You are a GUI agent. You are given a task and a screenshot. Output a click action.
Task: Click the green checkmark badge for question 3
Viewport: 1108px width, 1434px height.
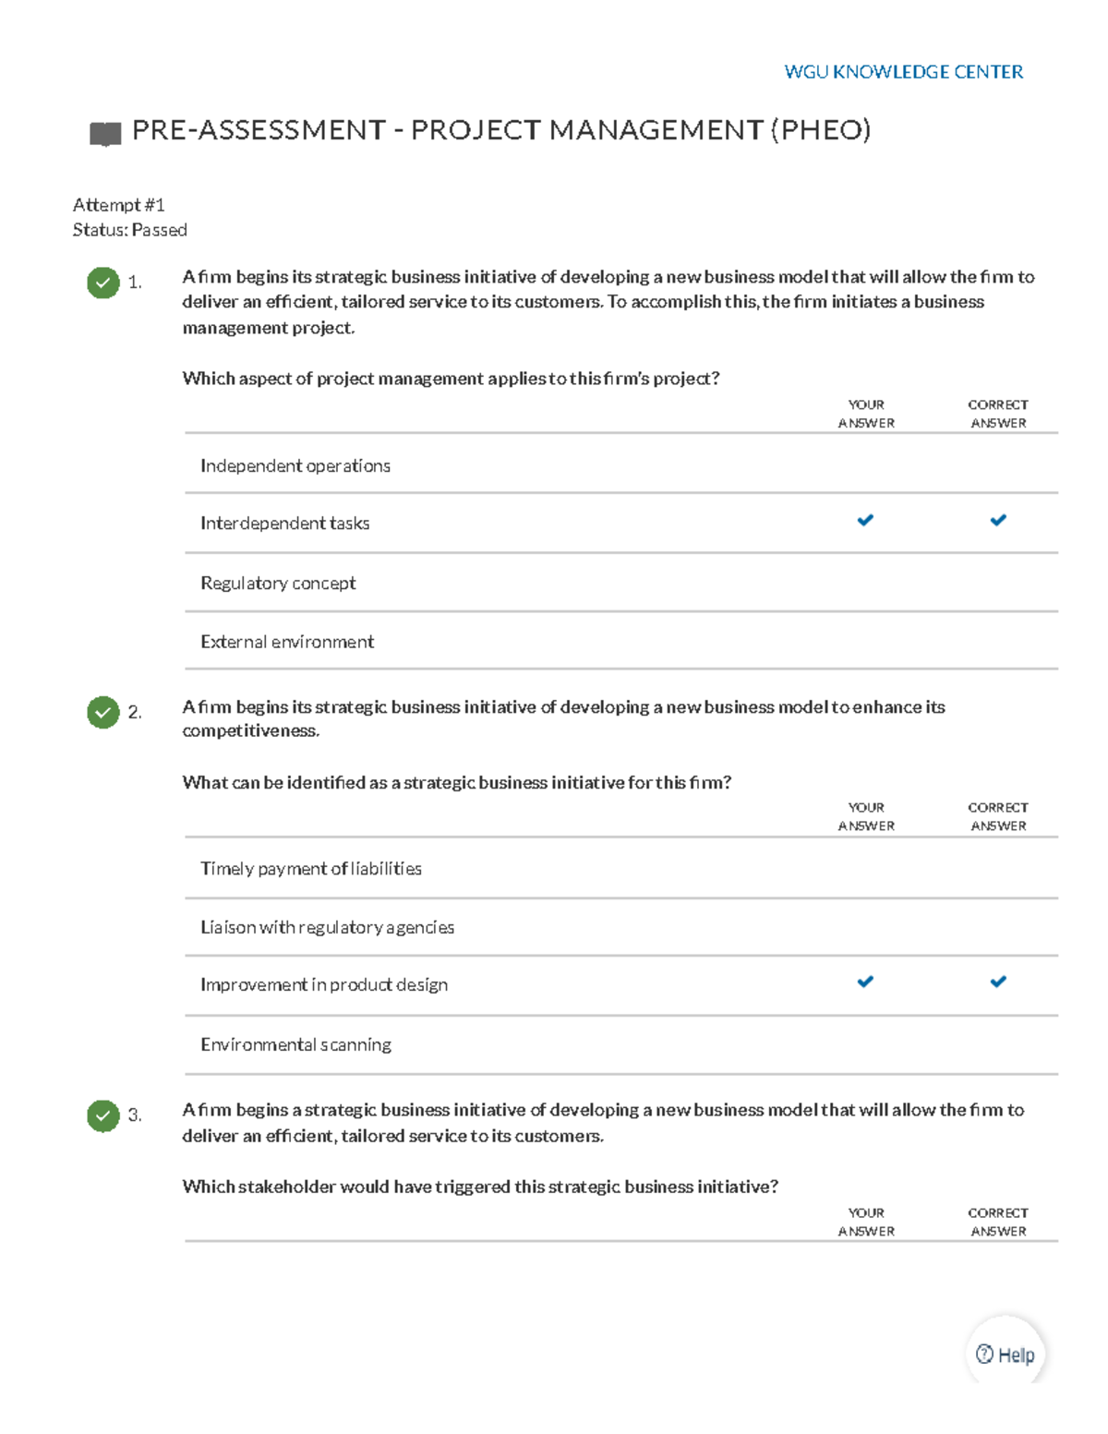tap(103, 1115)
